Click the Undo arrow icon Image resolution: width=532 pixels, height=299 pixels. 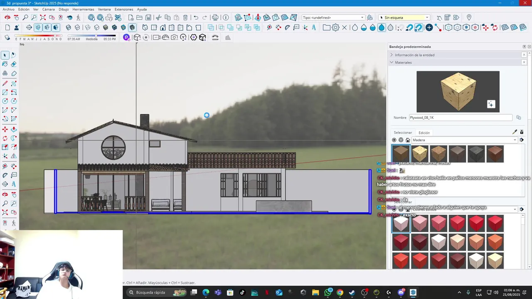coord(196,17)
